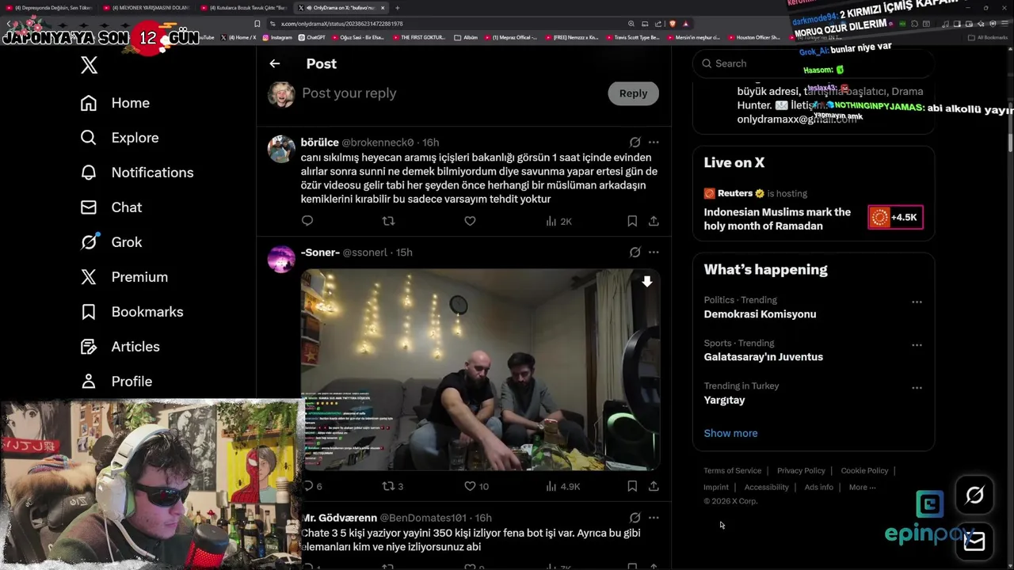Open -Soner- profile avatar
Viewport: 1014px width, 570px height.
point(281,259)
